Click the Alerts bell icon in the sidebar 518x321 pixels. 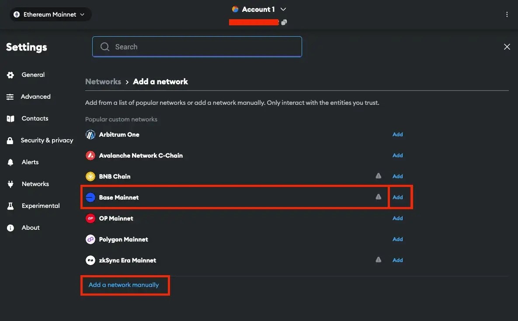(10, 162)
